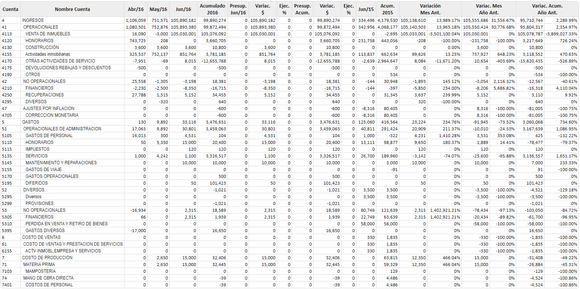Click the CONSTRUCCIÓN account name
The width and height of the screenshot is (580, 289).
tap(42, 47)
